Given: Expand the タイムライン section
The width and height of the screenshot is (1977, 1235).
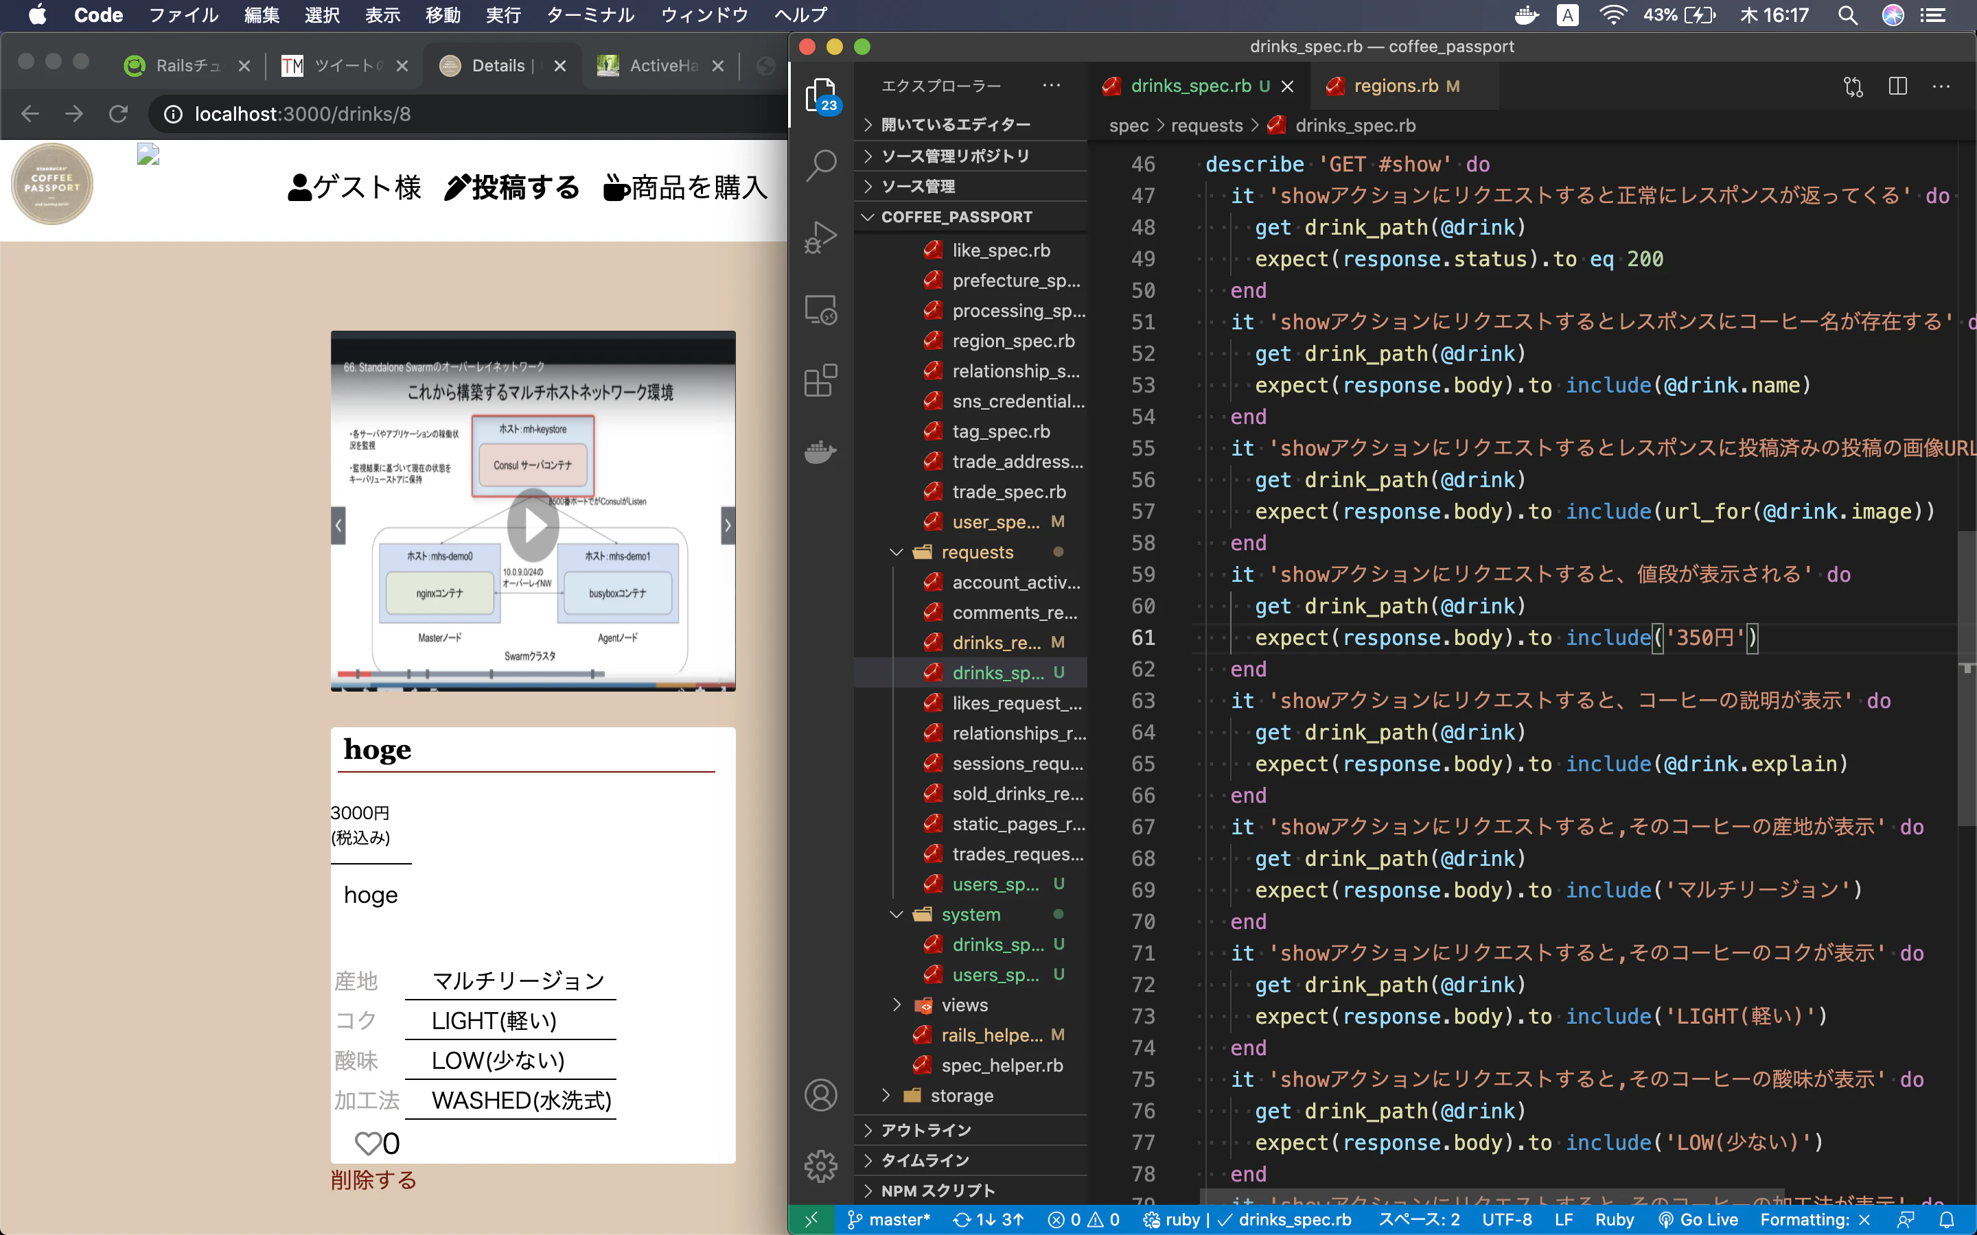Looking at the screenshot, I should (x=971, y=1160).
